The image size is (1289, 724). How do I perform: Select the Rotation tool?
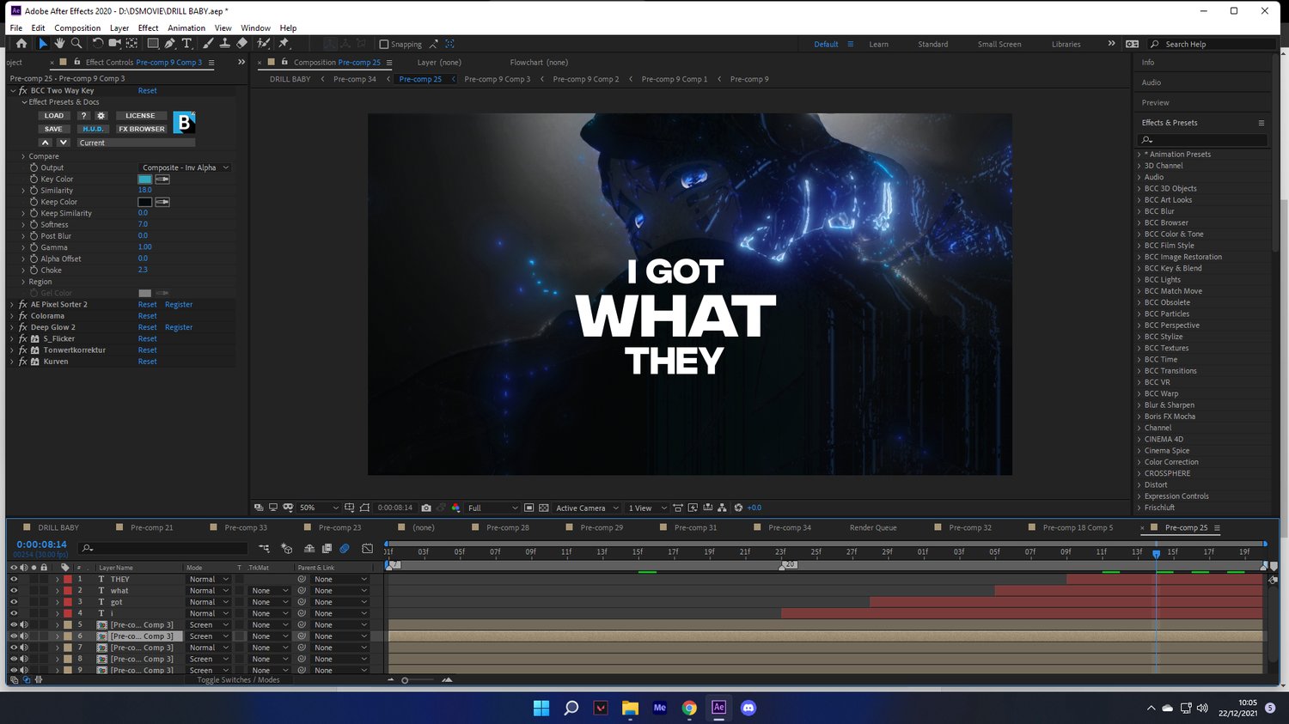click(x=98, y=44)
